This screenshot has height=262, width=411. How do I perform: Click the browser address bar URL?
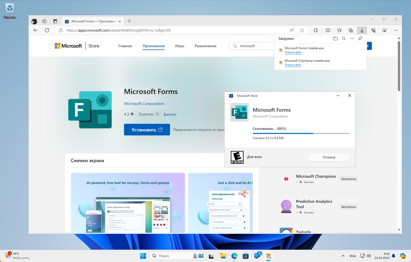pos(119,30)
